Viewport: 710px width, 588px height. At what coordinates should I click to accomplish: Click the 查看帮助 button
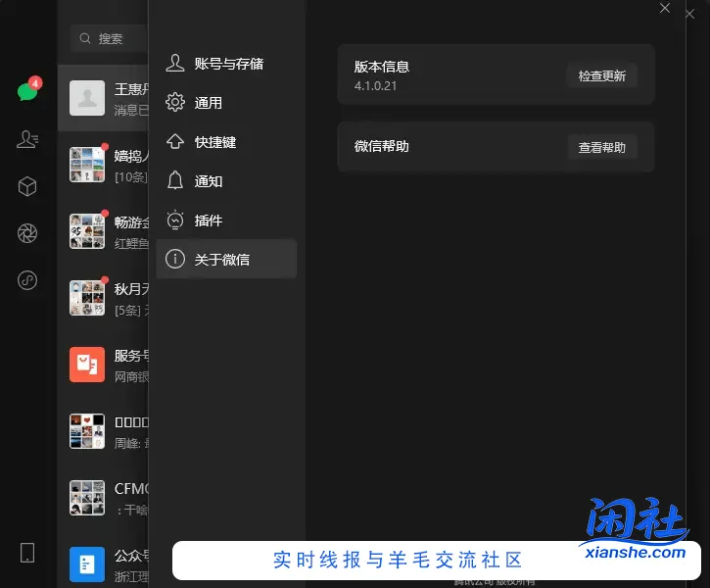click(601, 147)
